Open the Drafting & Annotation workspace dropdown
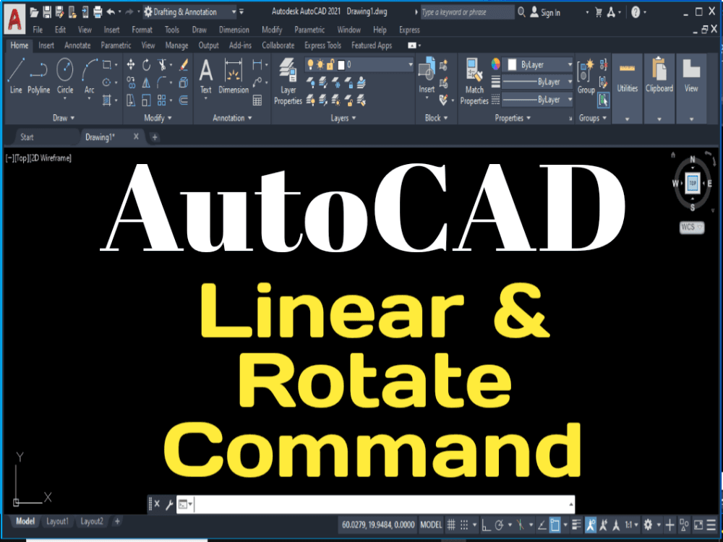This screenshot has width=723, height=542. (189, 12)
